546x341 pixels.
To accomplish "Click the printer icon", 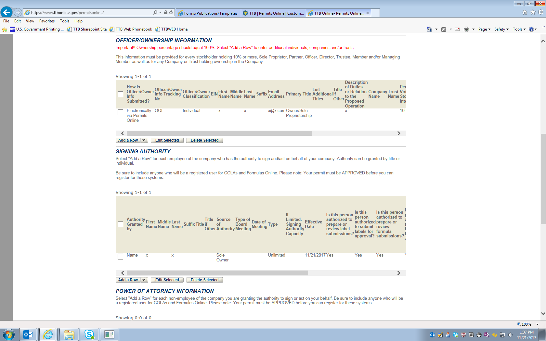I will [466, 29].
